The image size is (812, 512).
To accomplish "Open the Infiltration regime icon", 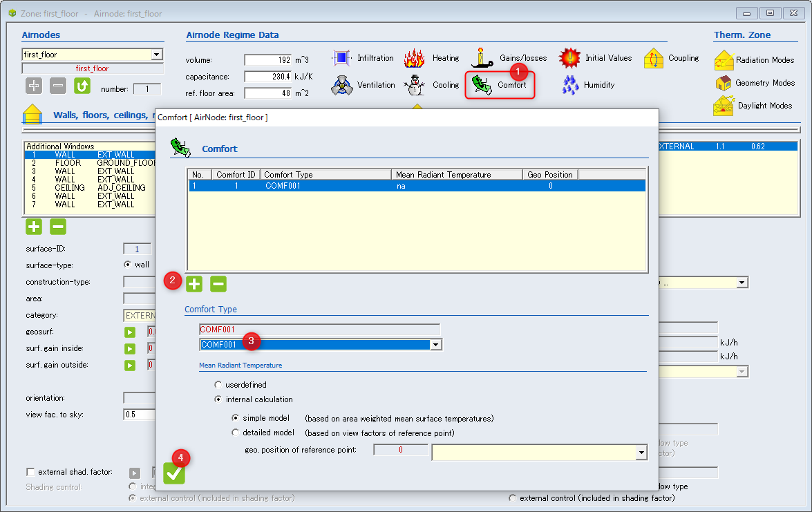I will click(341, 58).
